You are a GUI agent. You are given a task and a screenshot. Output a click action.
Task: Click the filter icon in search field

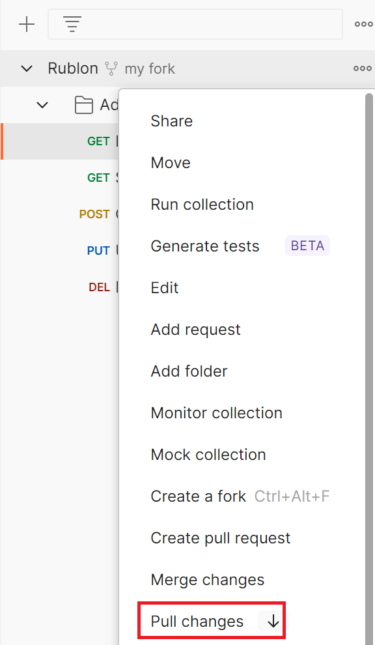click(72, 24)
